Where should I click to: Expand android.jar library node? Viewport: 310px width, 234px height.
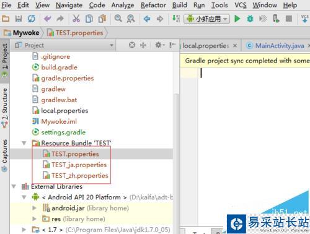[x=34, y=208]
